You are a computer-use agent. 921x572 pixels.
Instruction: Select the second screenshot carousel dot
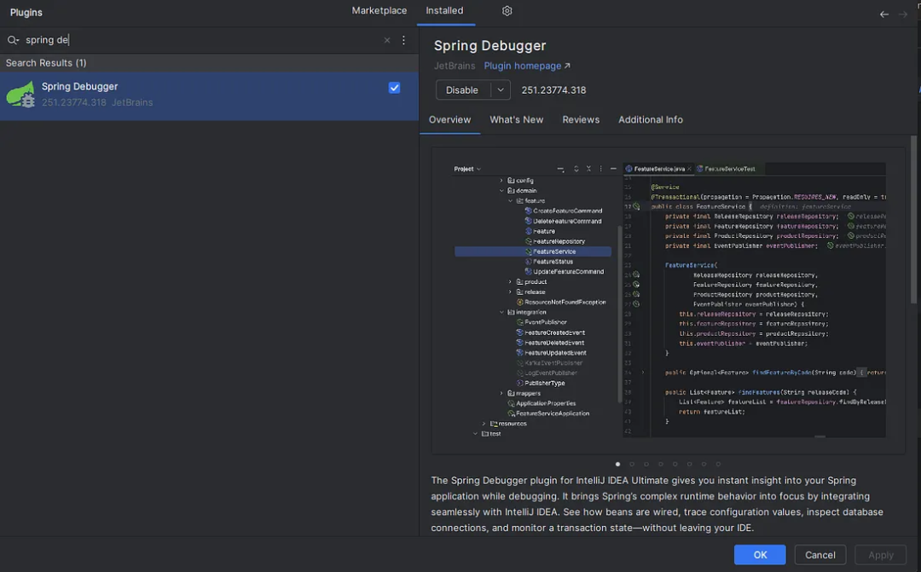point(632,464)
